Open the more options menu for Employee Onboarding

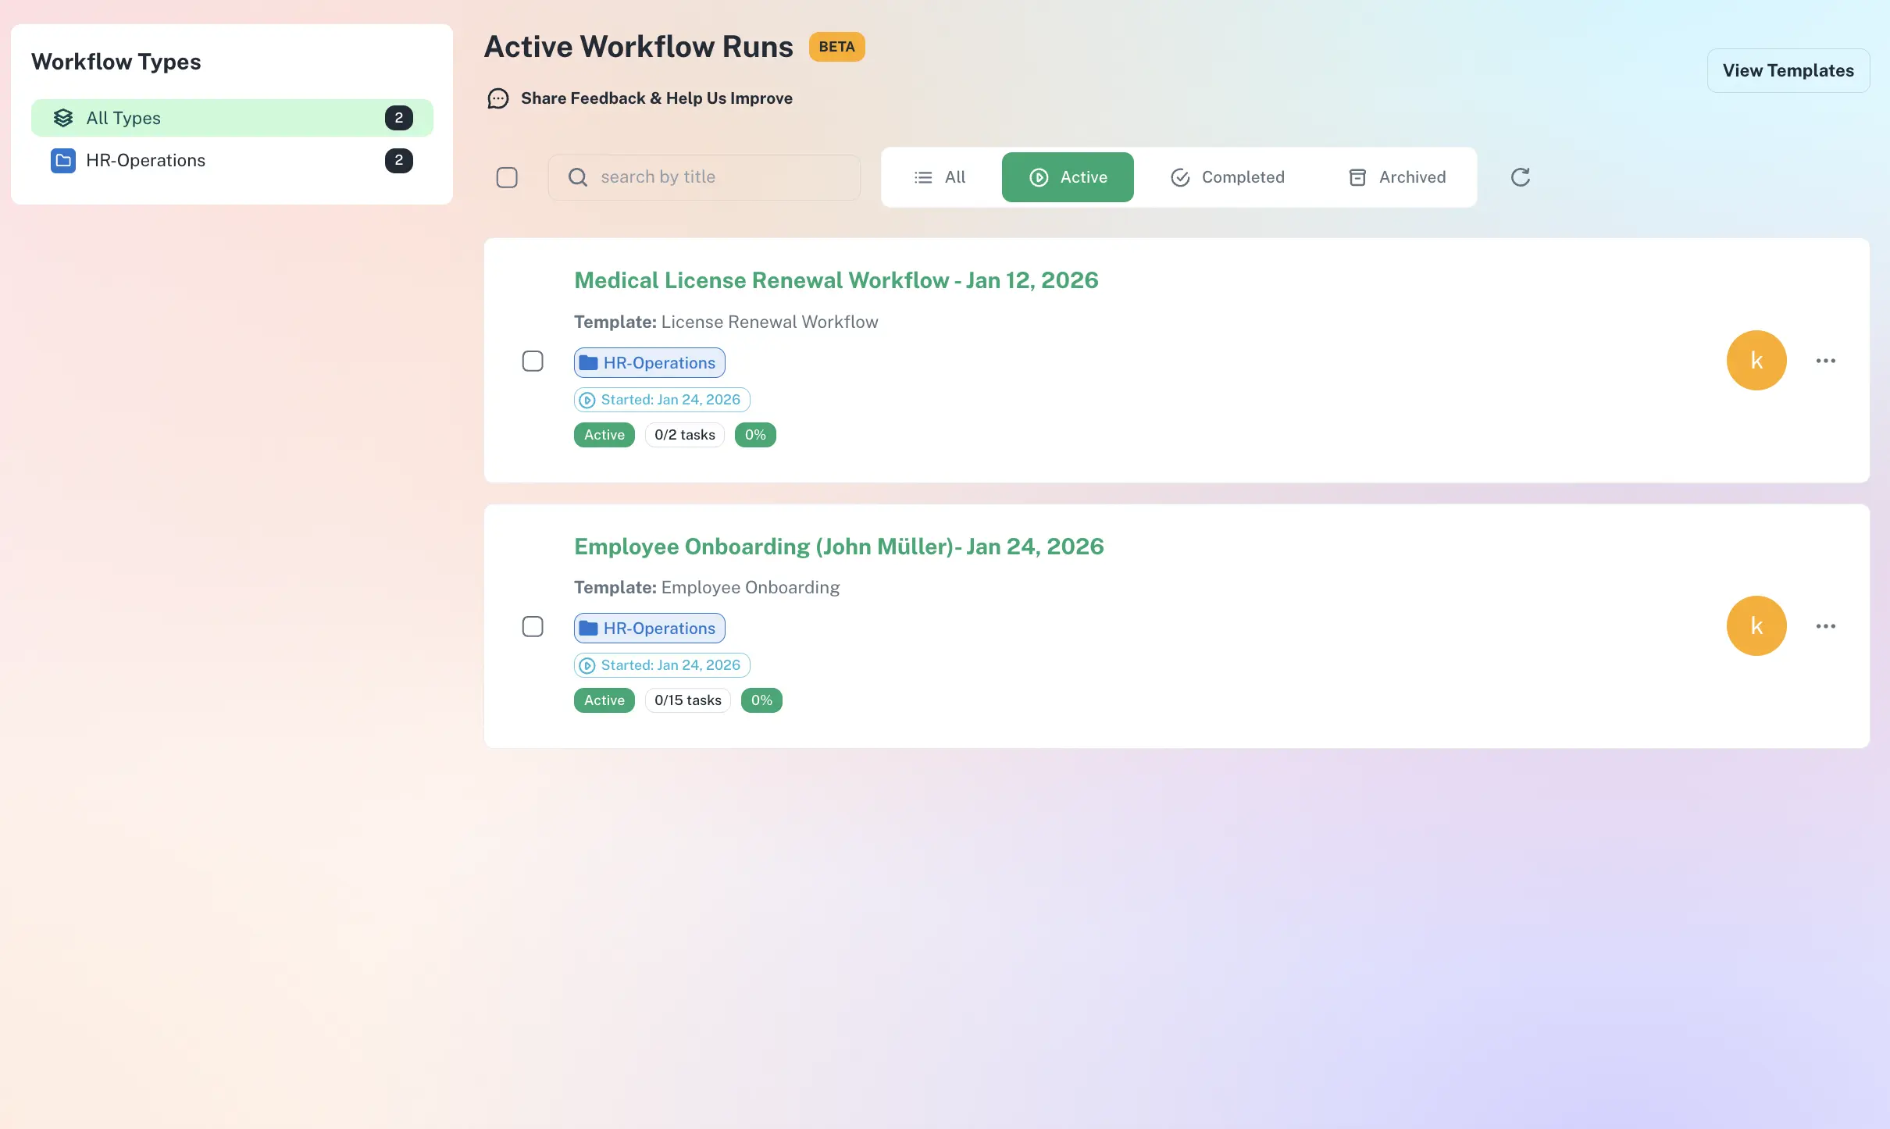1826,626
